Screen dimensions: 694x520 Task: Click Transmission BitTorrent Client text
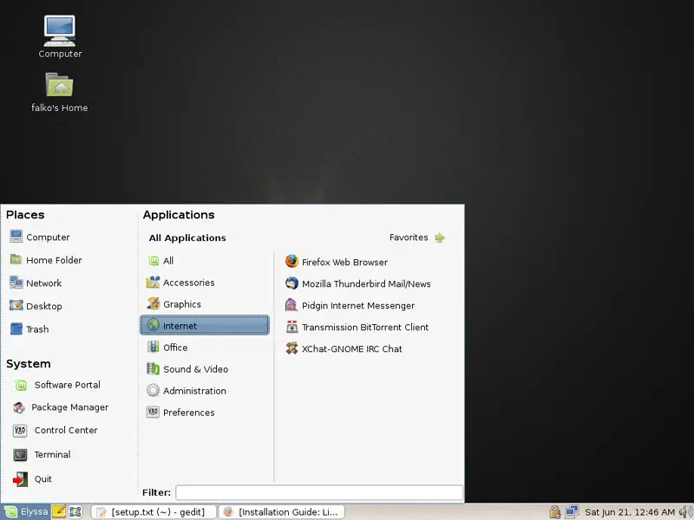coord(365,328)
